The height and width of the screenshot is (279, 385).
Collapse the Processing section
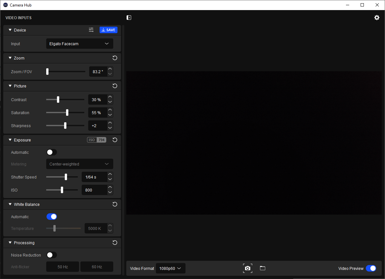click(x=10, y=243)
